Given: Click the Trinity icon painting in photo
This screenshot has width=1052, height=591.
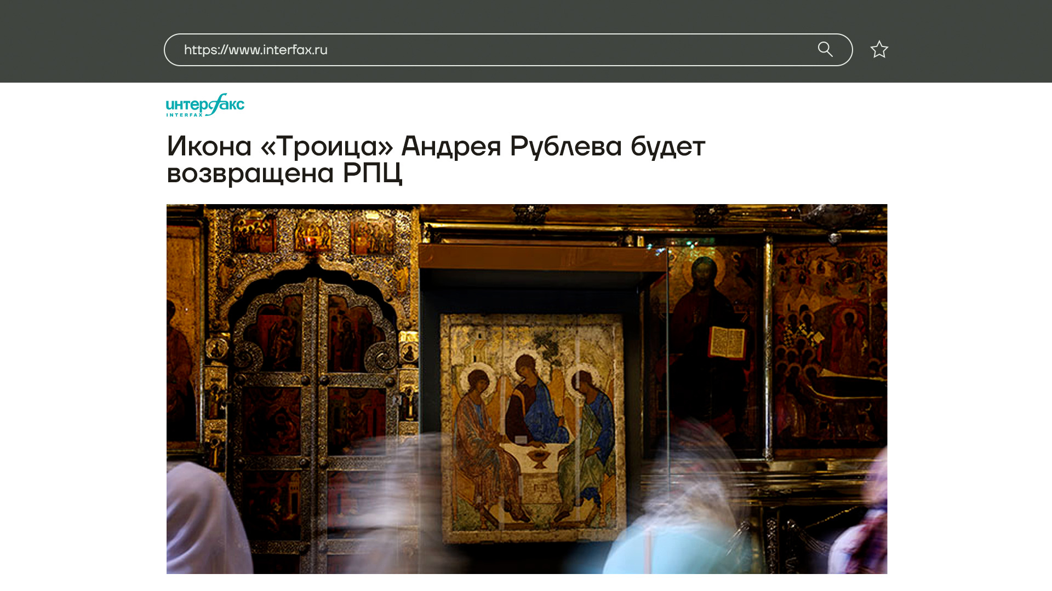Looking at the screenshot, I should pos(533,427).
